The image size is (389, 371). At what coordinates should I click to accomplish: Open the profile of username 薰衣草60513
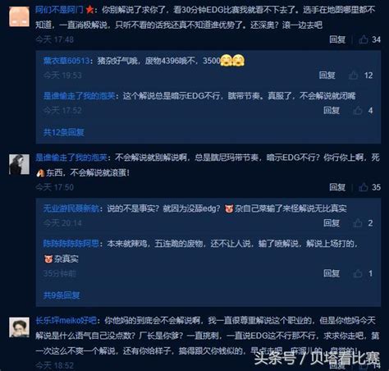[66, 61]
